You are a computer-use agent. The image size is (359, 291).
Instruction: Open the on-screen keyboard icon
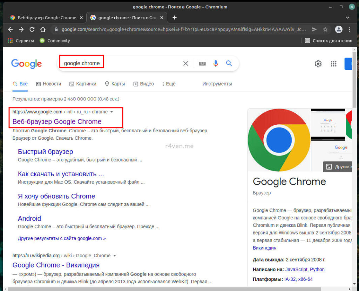click(x=202, y=64)
